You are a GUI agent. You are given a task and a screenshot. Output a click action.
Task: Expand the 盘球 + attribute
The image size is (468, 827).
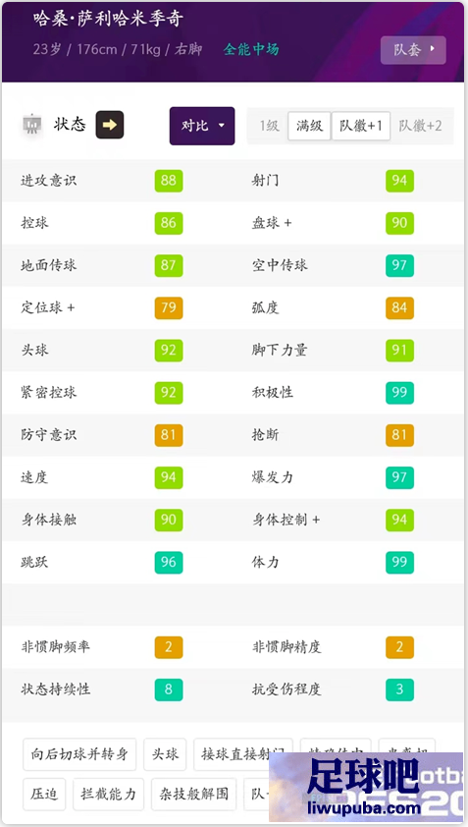click(272, 223)
